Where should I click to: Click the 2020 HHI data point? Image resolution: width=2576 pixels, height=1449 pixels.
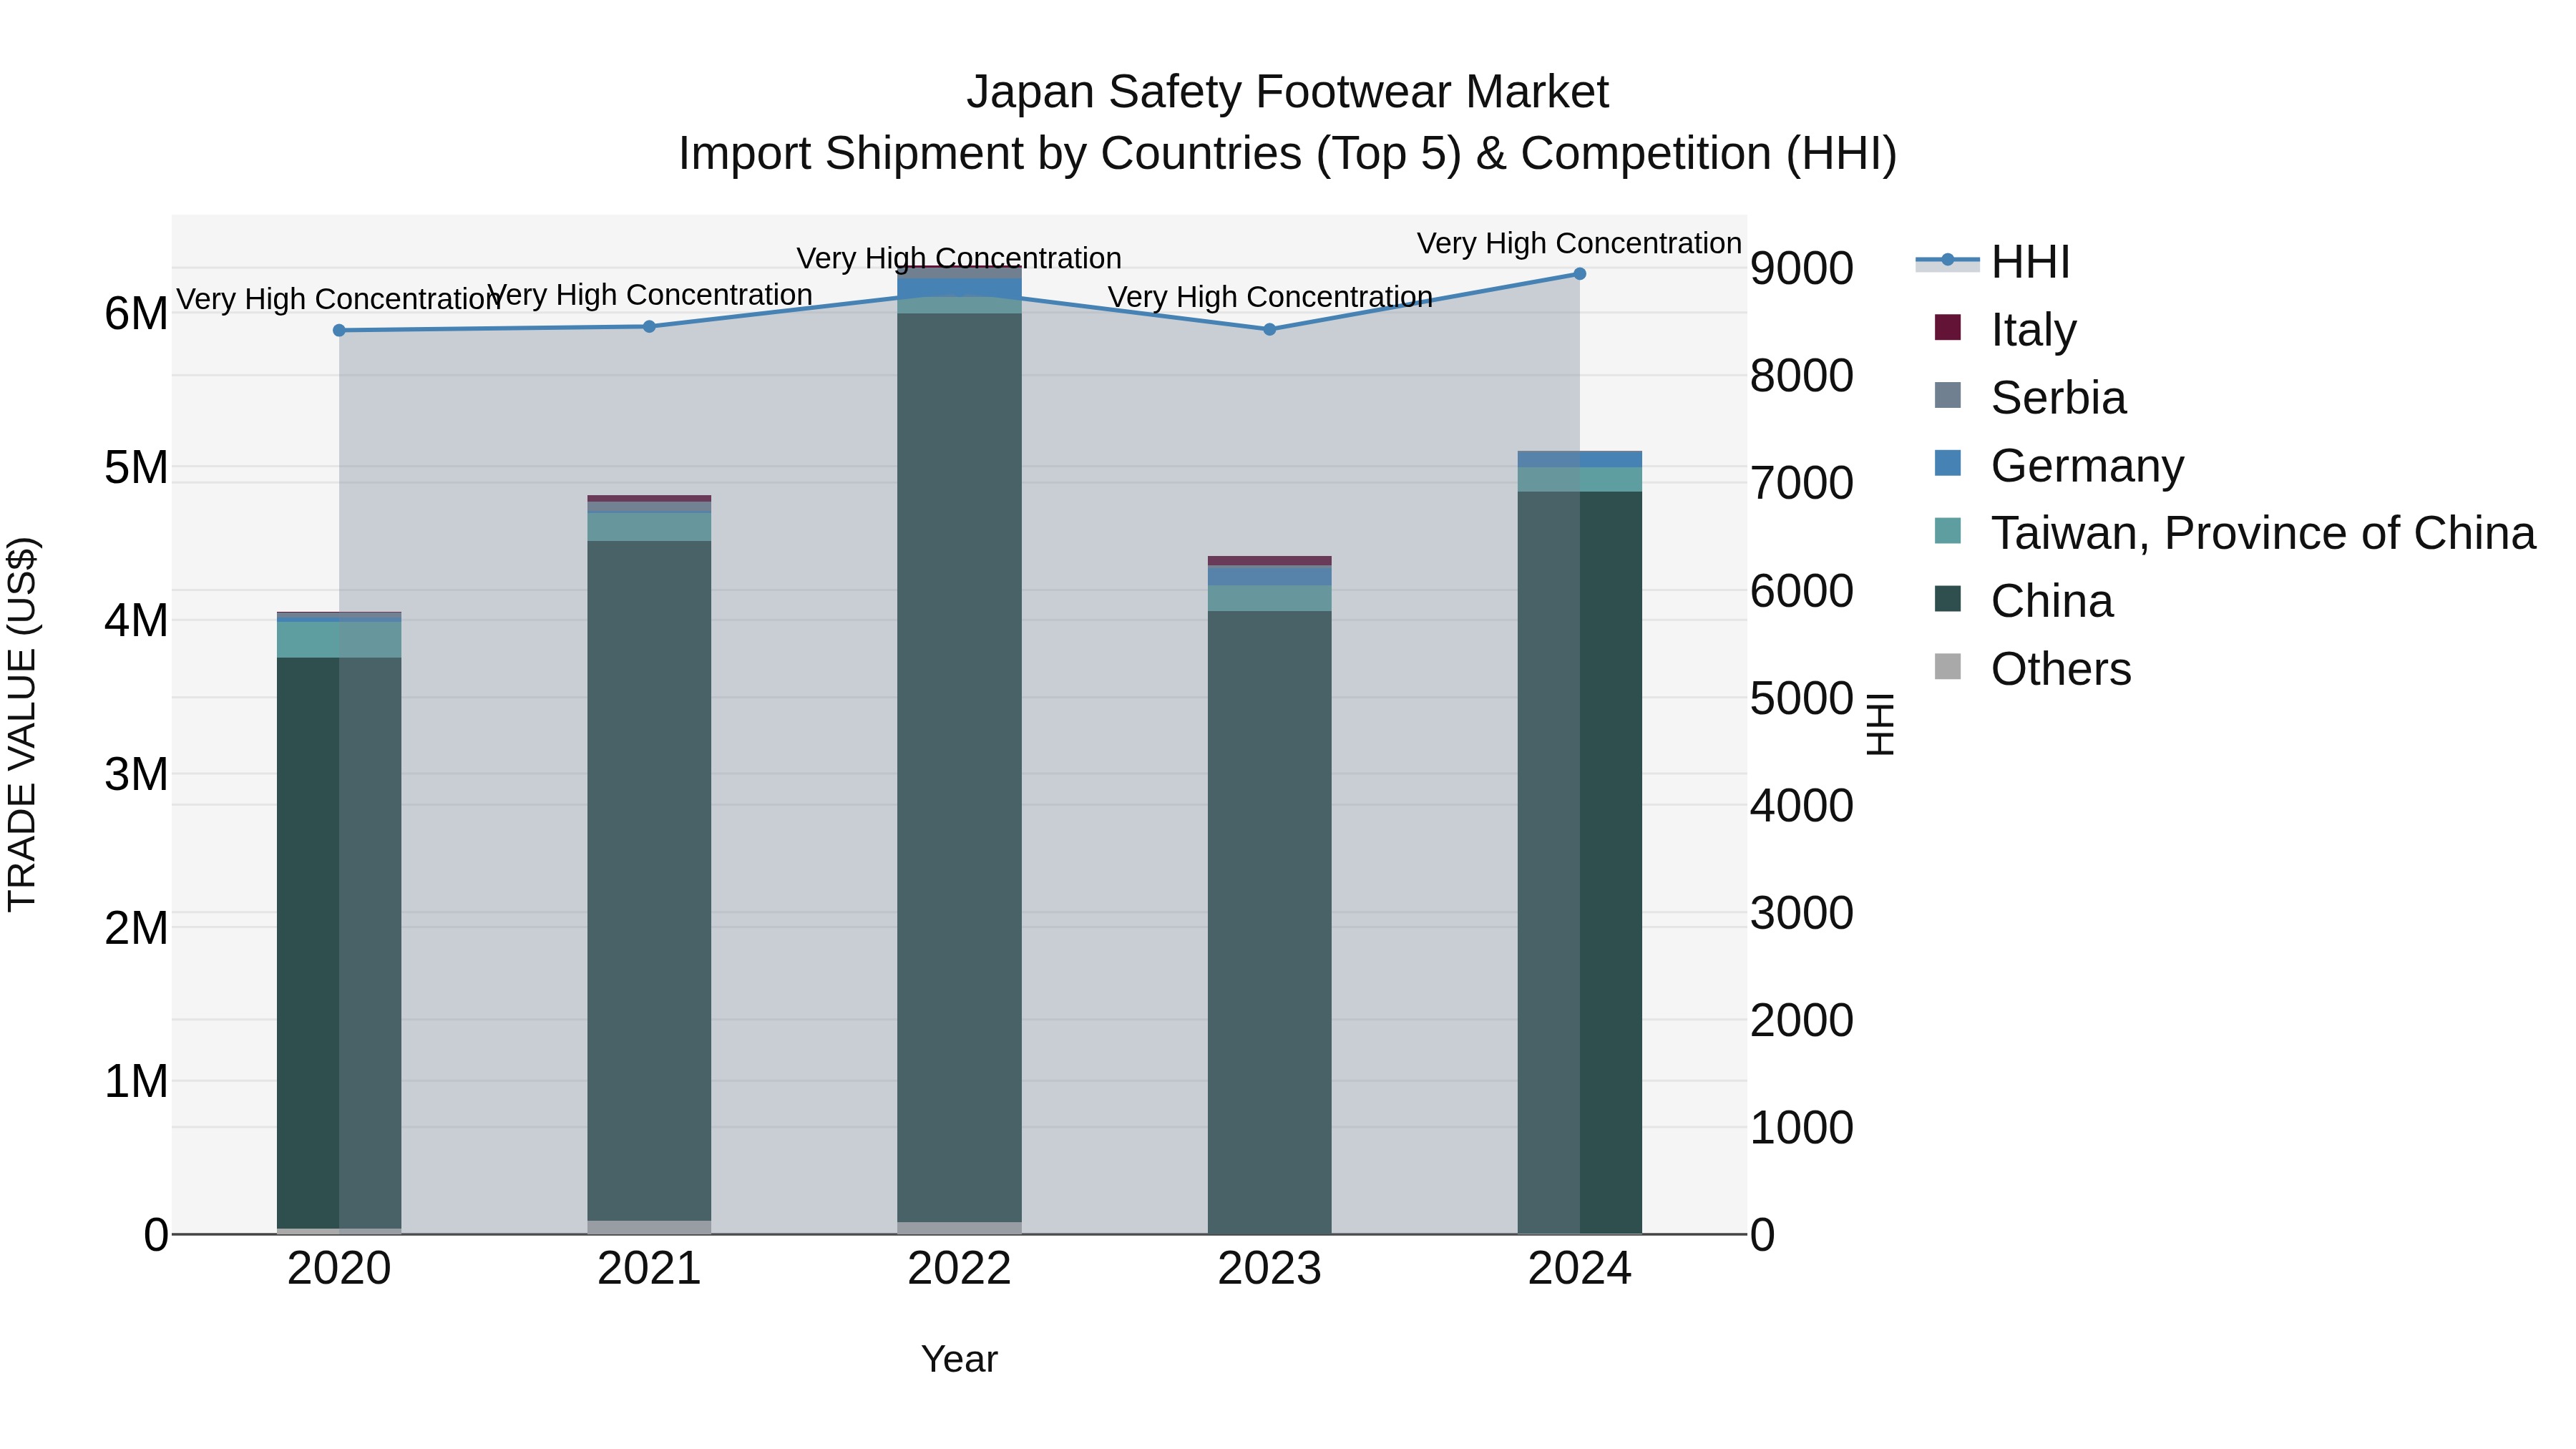coord(339,330)
